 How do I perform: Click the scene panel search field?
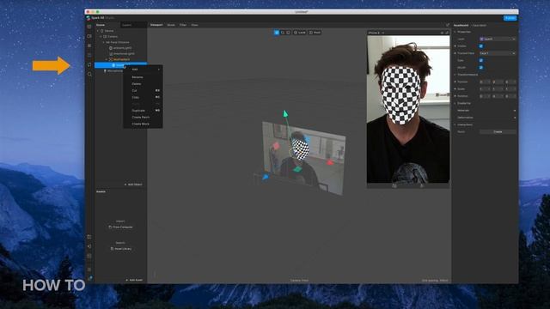(x=133, y=25)
